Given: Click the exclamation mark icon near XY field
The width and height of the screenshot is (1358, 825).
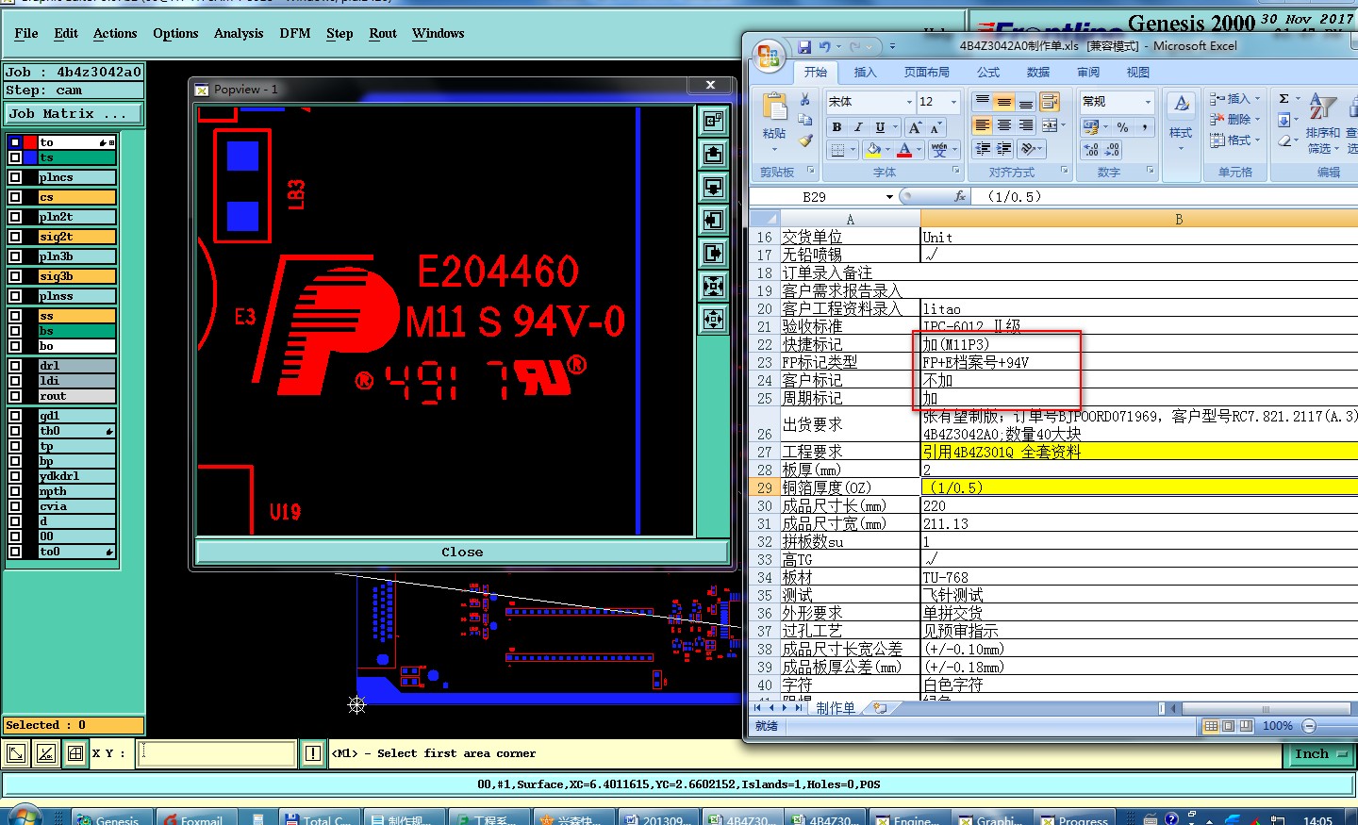Looking at the screenshot, I should click(x=313, y=753).
